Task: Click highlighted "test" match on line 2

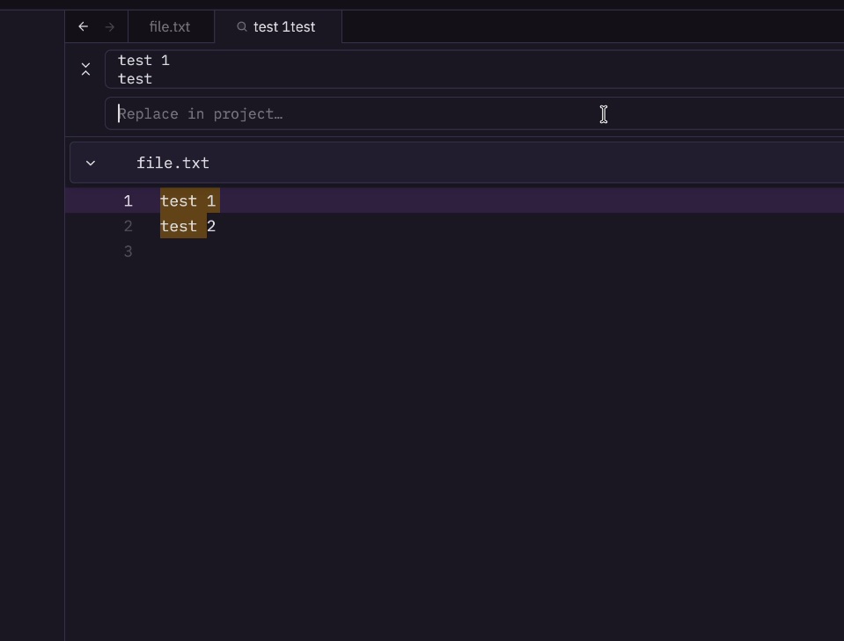Action: 180,227
